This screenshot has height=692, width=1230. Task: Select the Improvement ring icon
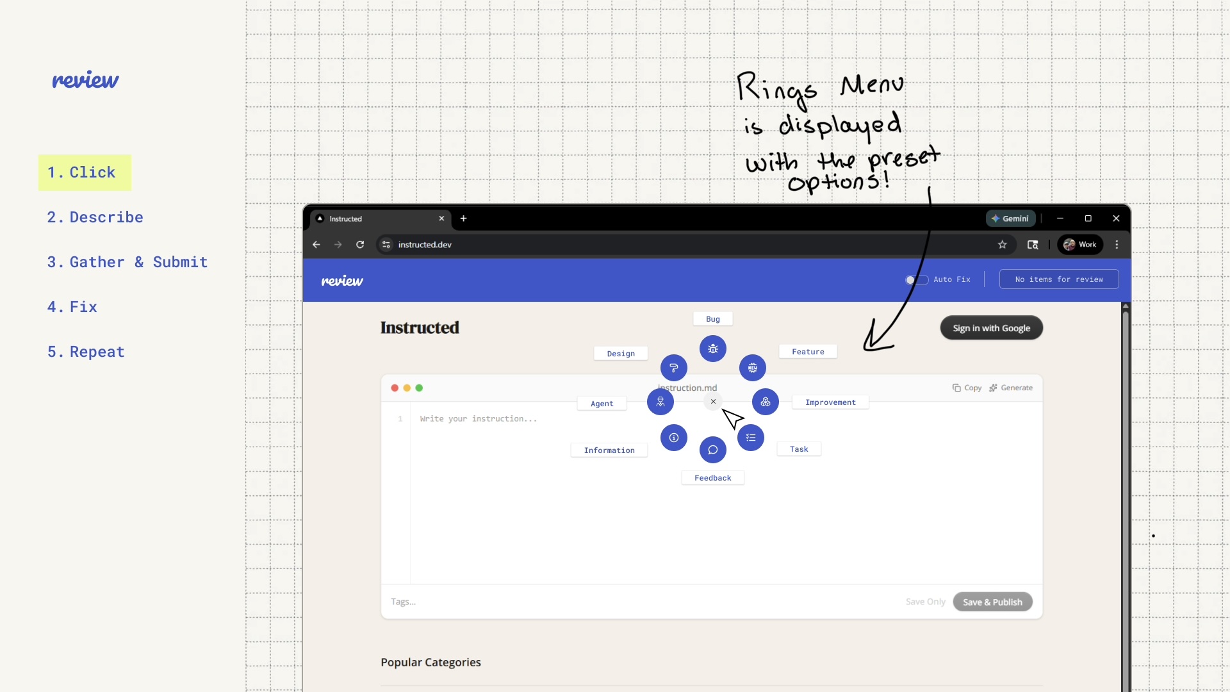(766, 402)
